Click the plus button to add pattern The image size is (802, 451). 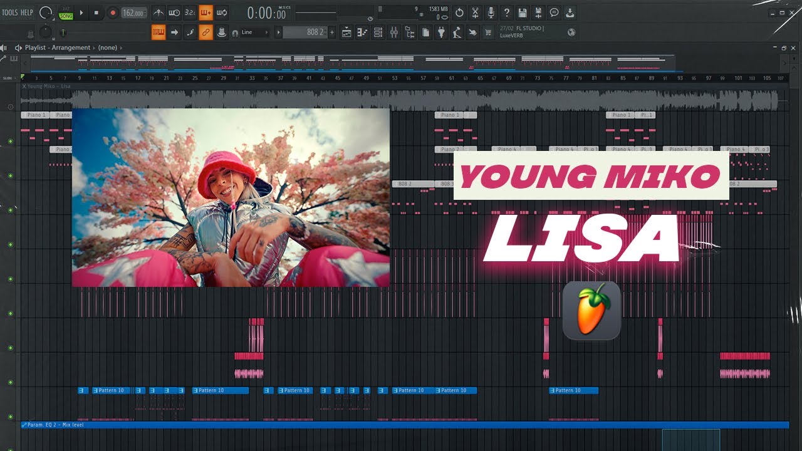332,33
